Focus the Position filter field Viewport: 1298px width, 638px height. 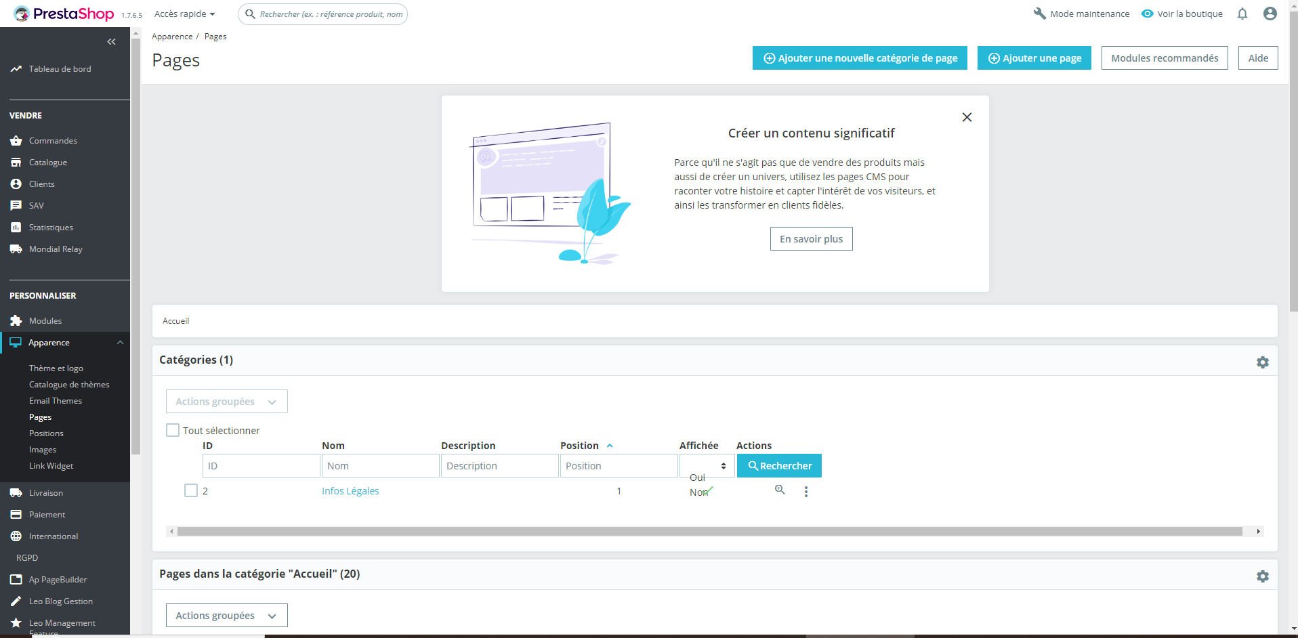[619, 466]
